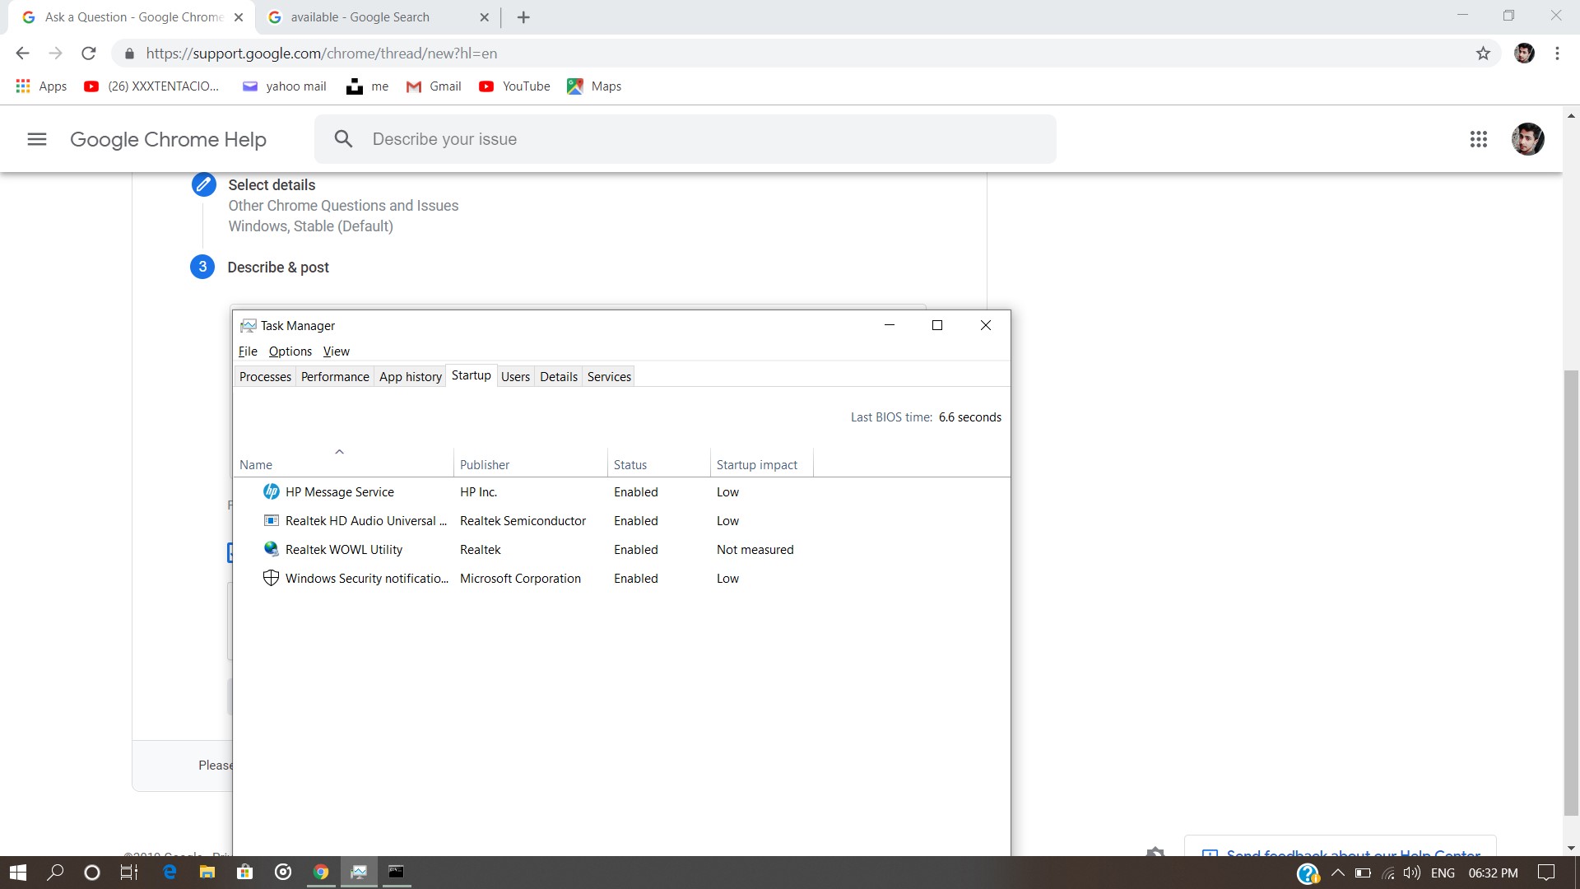Switch to the App history tab
The height and width of the screenshot is (889, 1580).
click(x=410, y=377)
